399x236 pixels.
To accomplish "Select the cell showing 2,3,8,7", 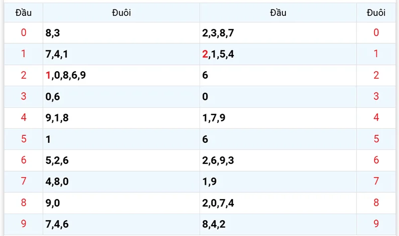I will click(218, 33).
